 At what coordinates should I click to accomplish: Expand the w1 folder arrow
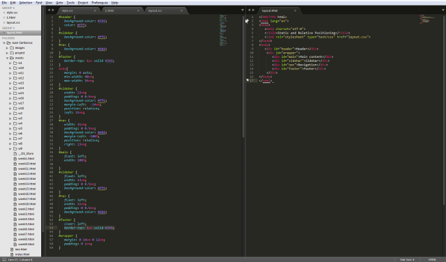coord(10,63)
